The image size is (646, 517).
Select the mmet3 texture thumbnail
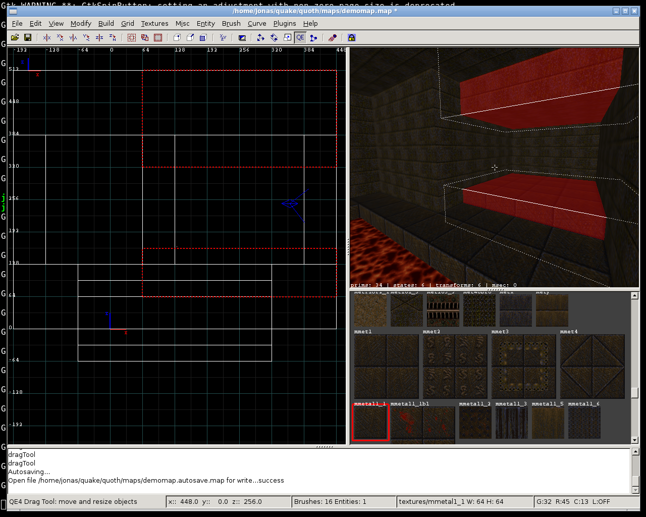point(523,367)
